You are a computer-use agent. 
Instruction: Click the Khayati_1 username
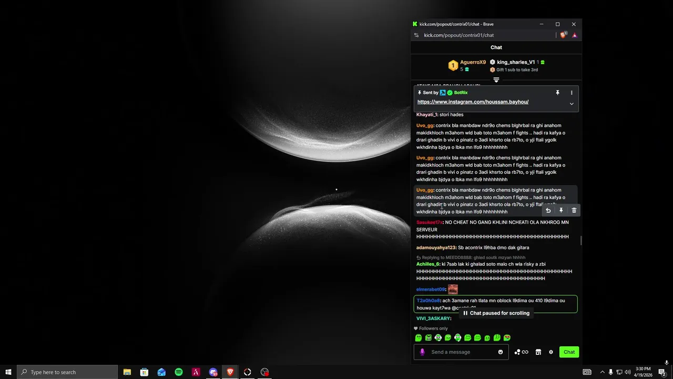coord(426,115)
